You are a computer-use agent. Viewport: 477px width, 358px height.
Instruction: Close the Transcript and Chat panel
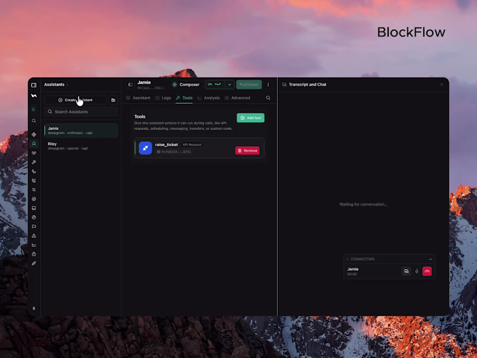(x=442, y=85)
